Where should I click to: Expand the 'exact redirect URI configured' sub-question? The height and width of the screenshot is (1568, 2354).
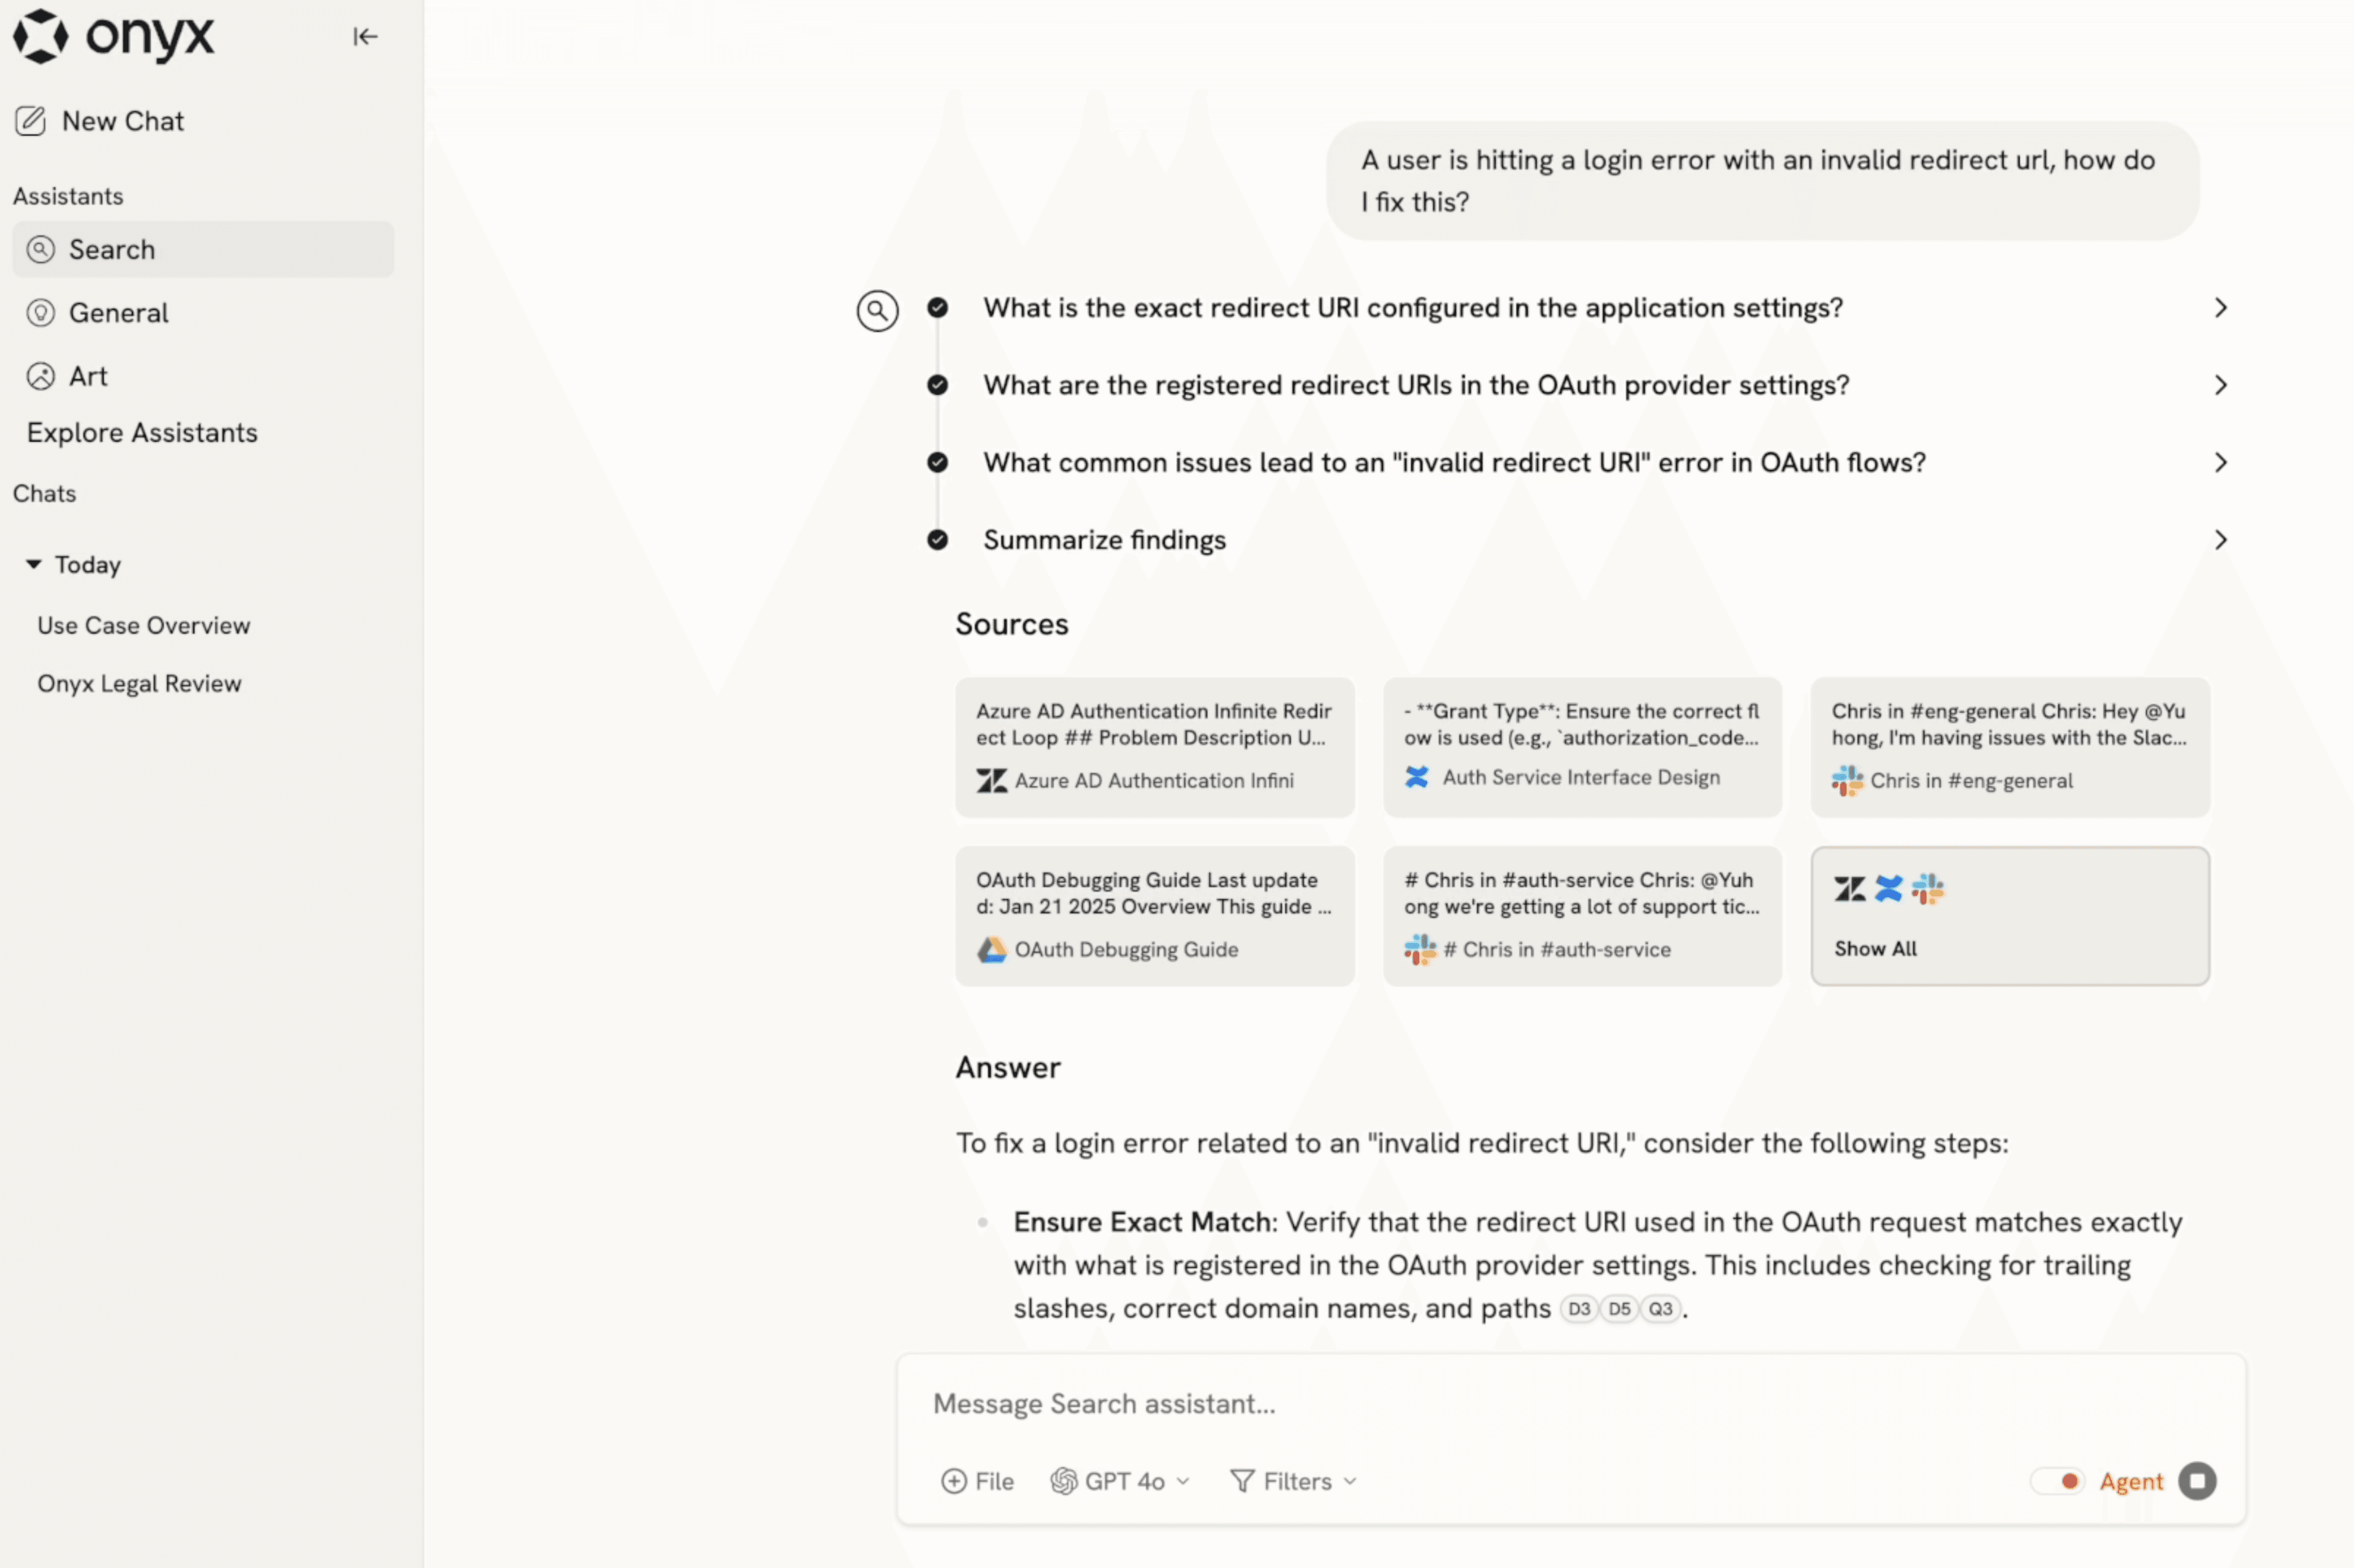[2220, 308]
